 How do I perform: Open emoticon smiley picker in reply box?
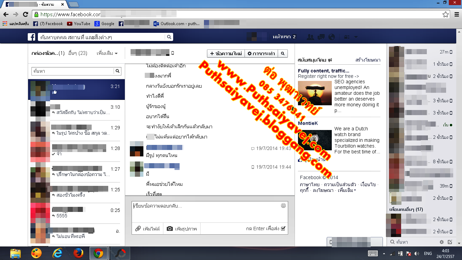pyautogui.click(x=283, y=205)
